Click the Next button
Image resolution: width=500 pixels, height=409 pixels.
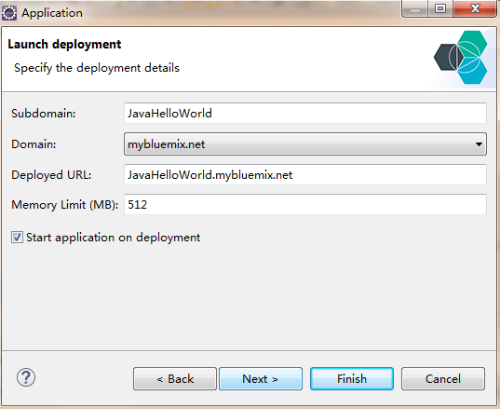[x=261, y=378]
